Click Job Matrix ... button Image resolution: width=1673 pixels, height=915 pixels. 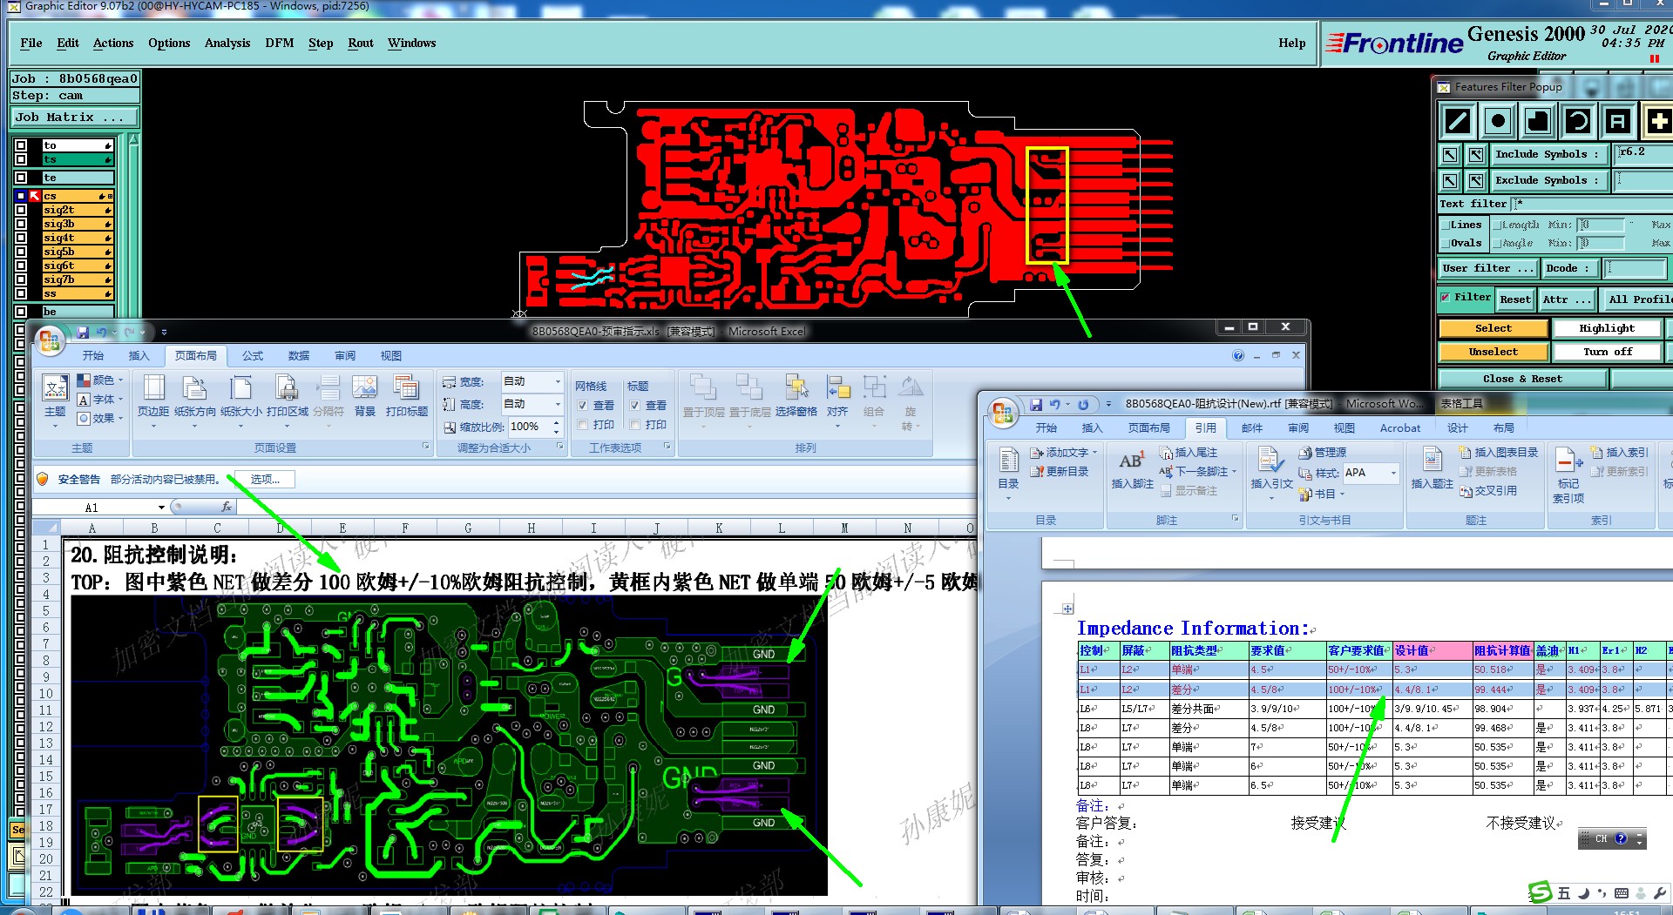click(74, 118)
